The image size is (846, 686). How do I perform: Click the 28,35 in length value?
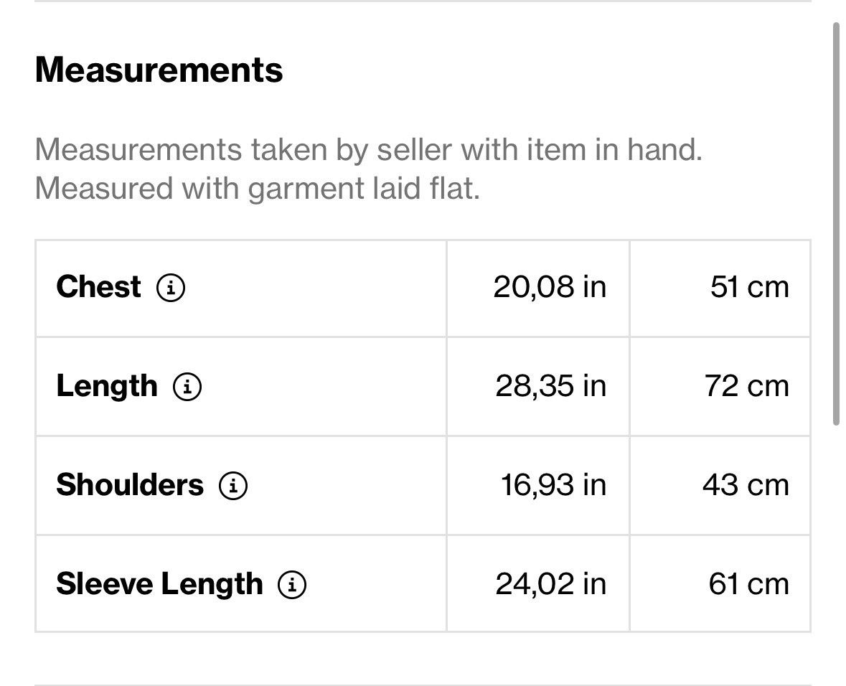[x=551, y=387]
